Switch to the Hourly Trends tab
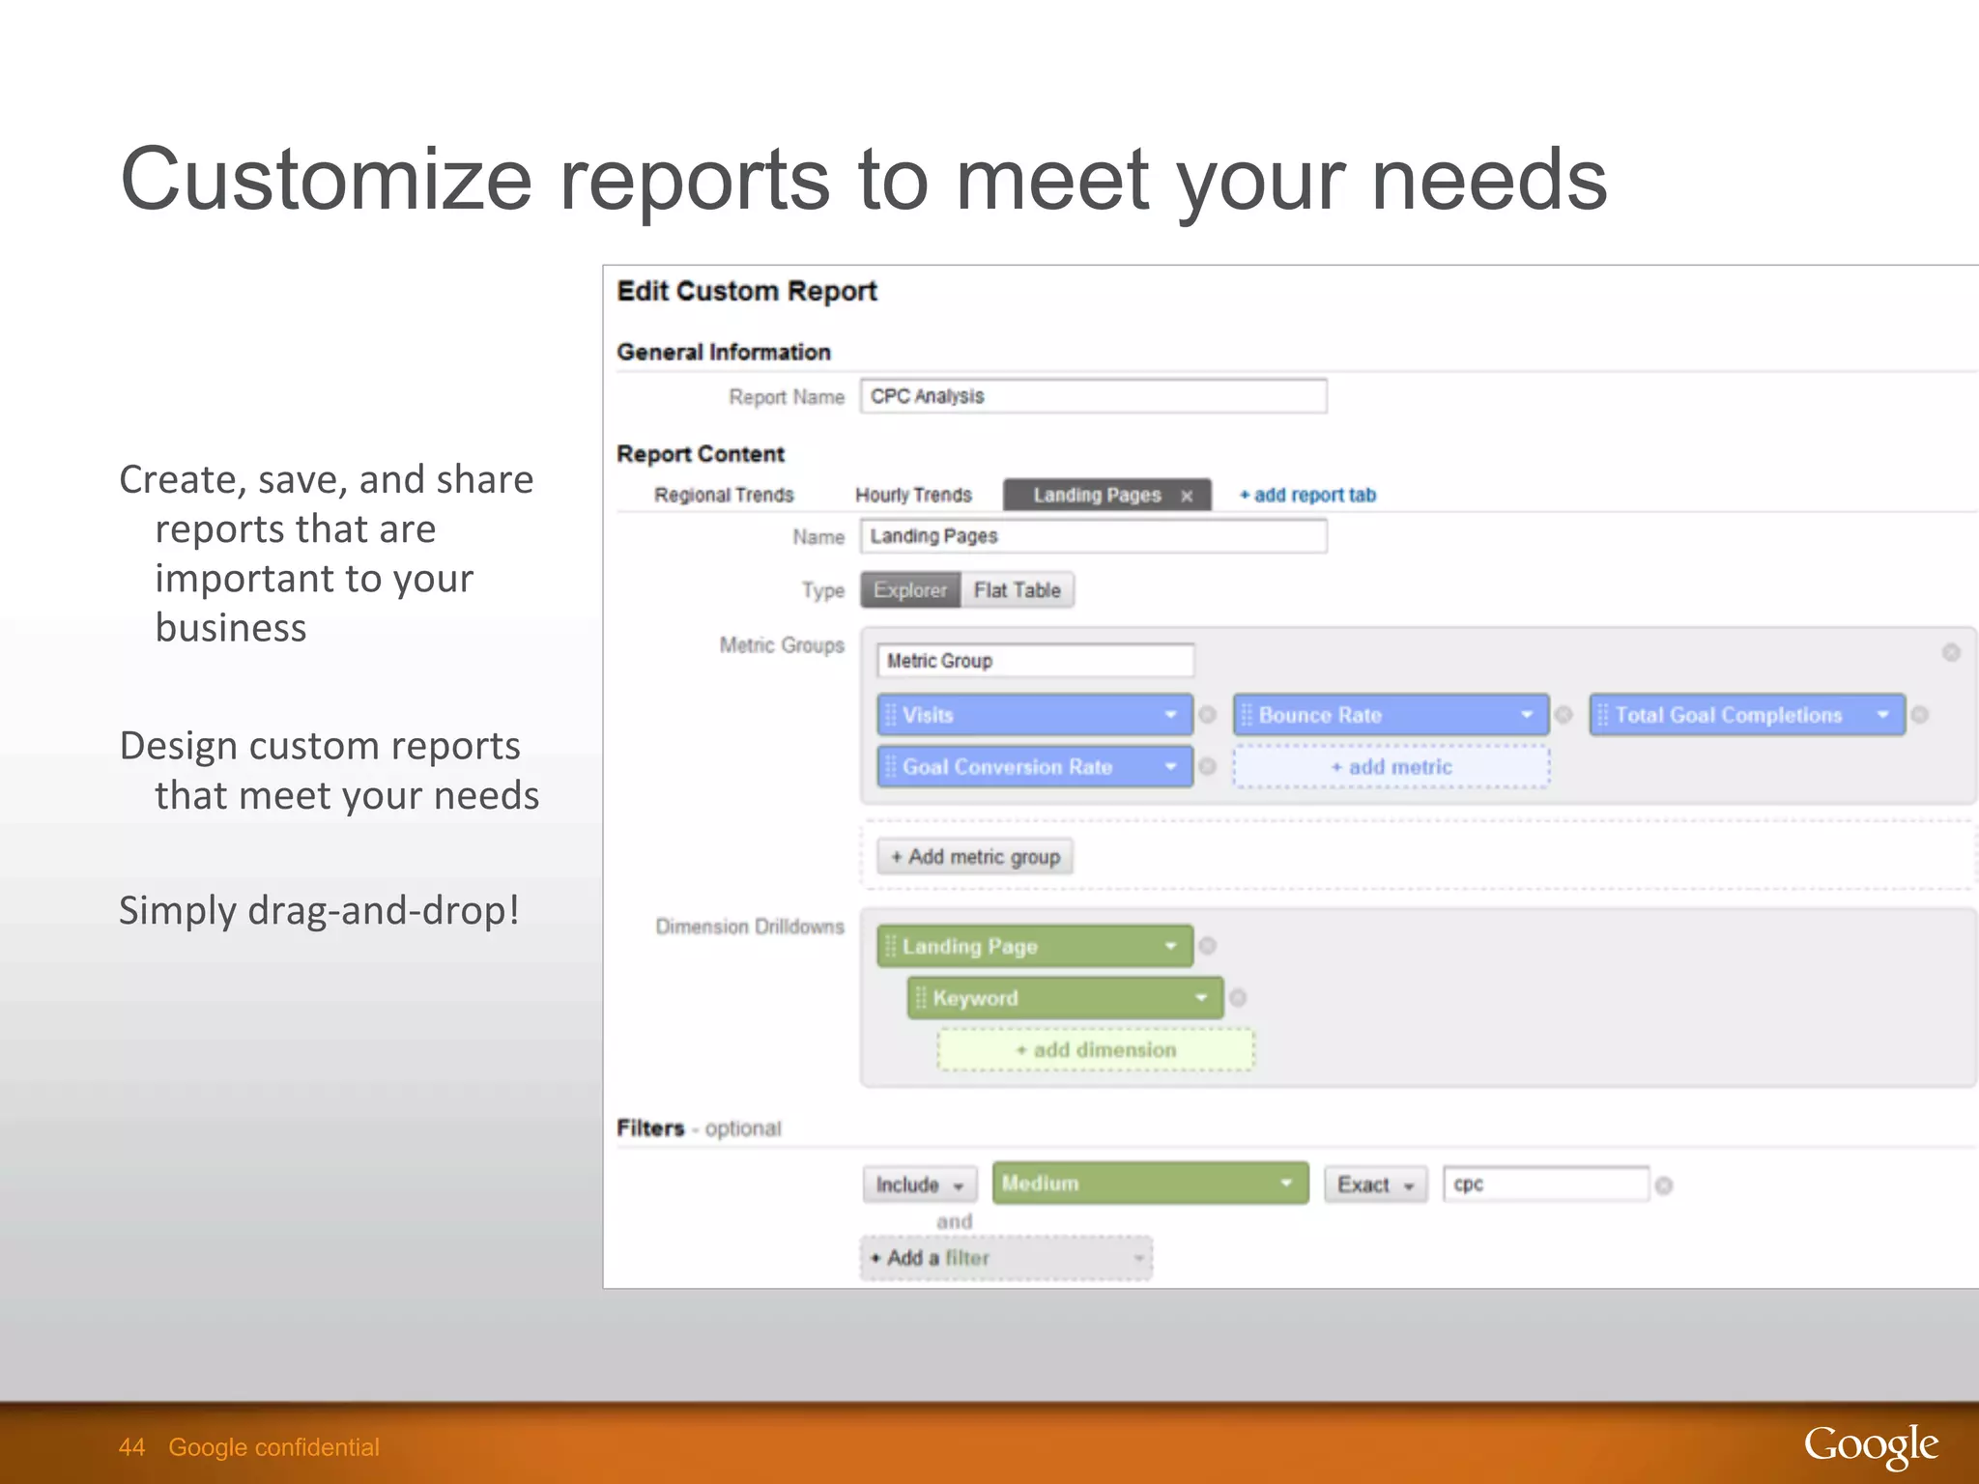Viewport: 1979px width, 1484px height. (x=913, y=495)
